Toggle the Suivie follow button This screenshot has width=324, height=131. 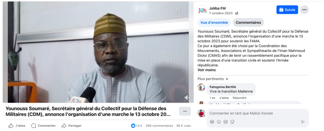coord(287,10)
